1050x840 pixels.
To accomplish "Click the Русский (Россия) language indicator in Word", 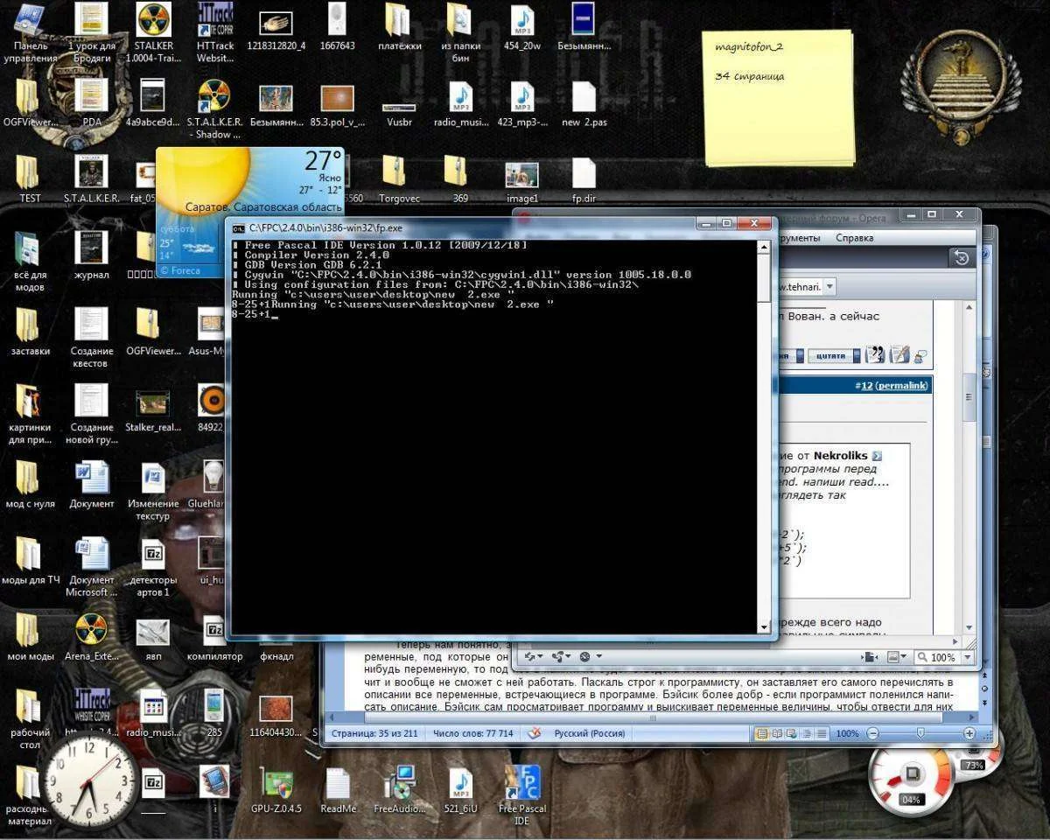I will click(x=591, y=733).
